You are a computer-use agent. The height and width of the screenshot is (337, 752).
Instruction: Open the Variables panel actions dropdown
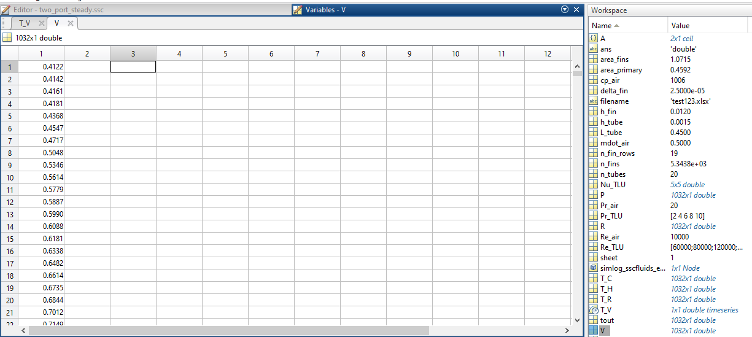[x=565, y=10]
